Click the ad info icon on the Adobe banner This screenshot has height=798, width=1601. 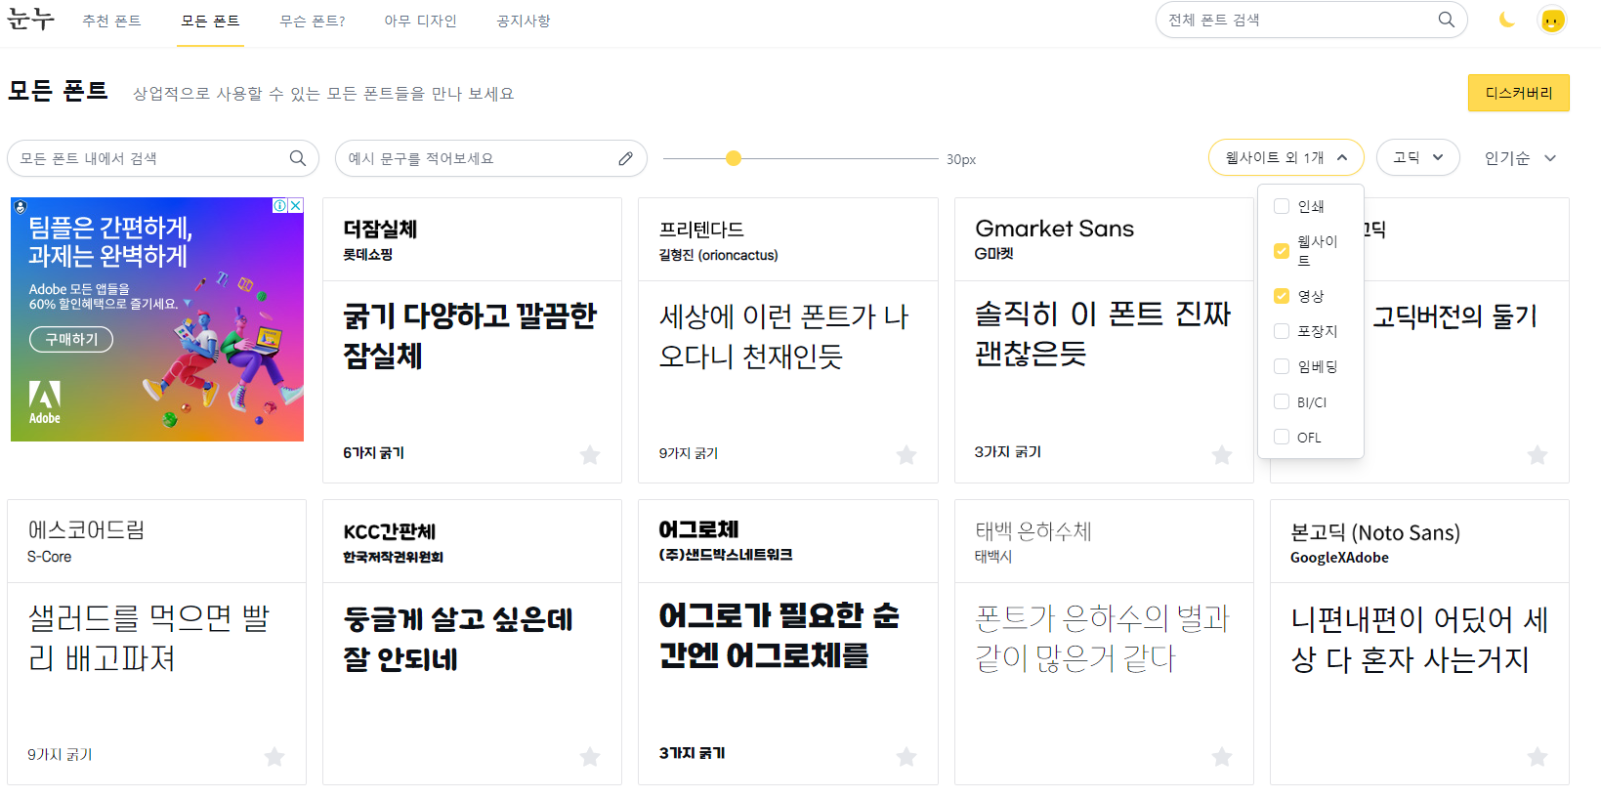(280, 205)
